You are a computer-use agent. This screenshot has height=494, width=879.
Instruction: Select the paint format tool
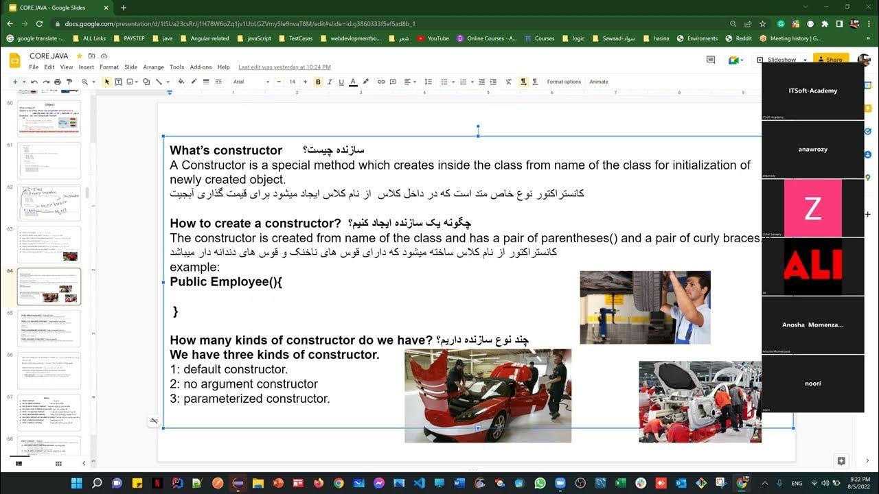(69, 82)
